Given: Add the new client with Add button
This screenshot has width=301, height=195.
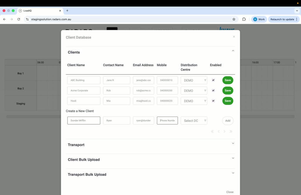Looking at the screenshot, I should (x=228, y=121).
